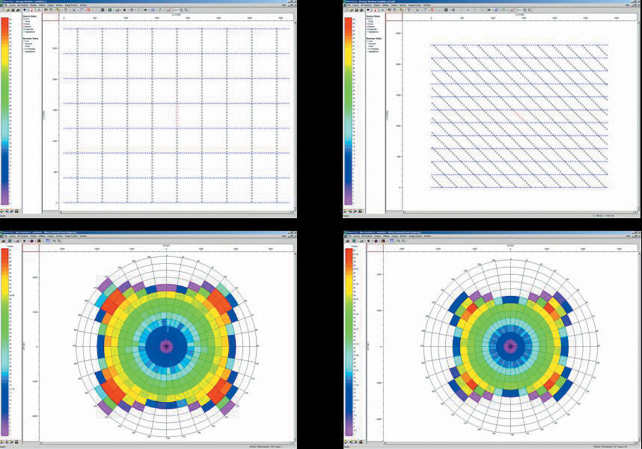Click Open folder icon in top-left design window
This screenshot has height=449, width=642.
click(8, 10)
